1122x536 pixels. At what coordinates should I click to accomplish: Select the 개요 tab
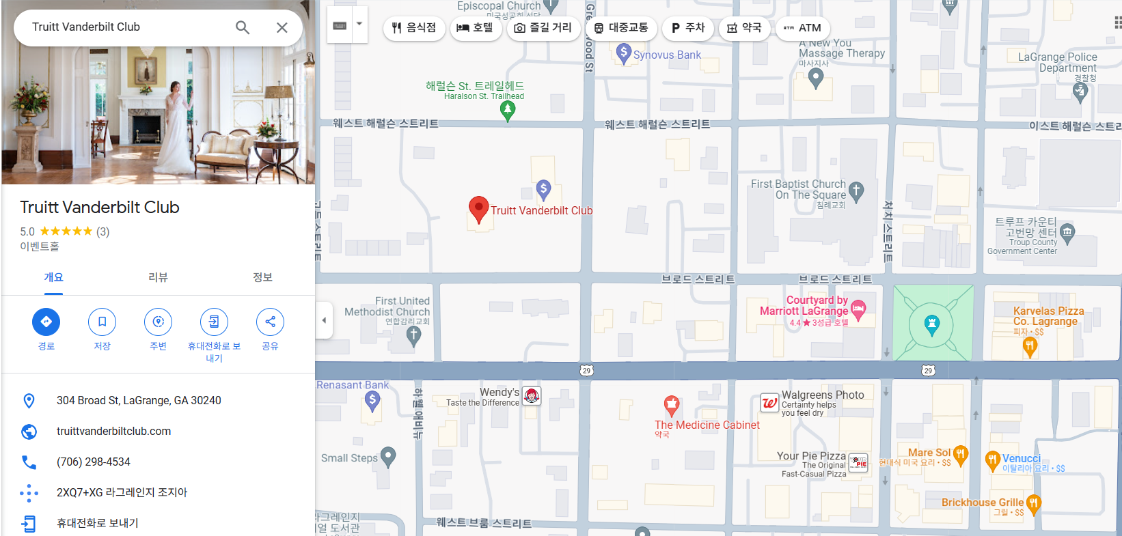tap(53, 277)
